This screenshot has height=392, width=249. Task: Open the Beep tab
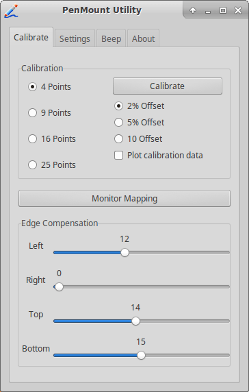point(111,39)
